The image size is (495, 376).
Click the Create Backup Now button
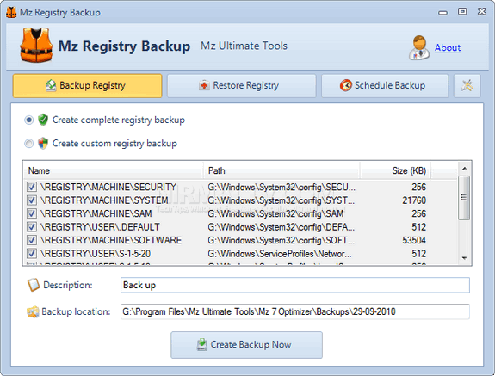246,345
